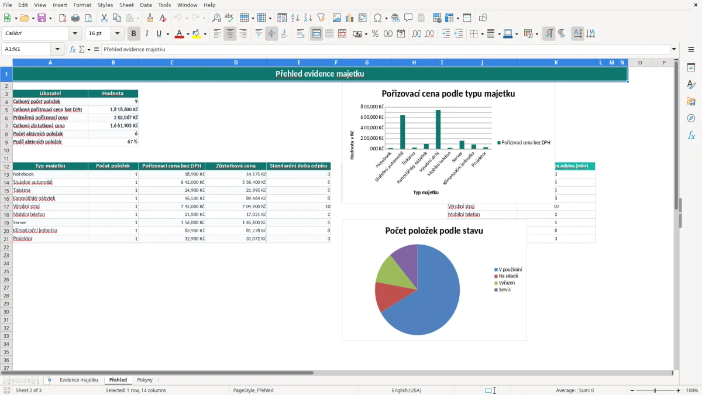Run spelling check (abc icon)

229,18
